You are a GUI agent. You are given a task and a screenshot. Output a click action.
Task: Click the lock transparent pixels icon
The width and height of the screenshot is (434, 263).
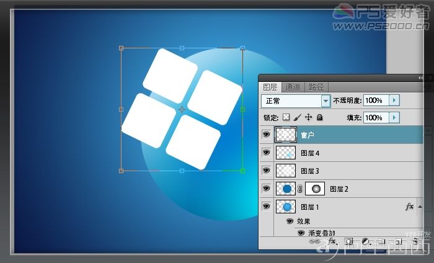[286, 117]
